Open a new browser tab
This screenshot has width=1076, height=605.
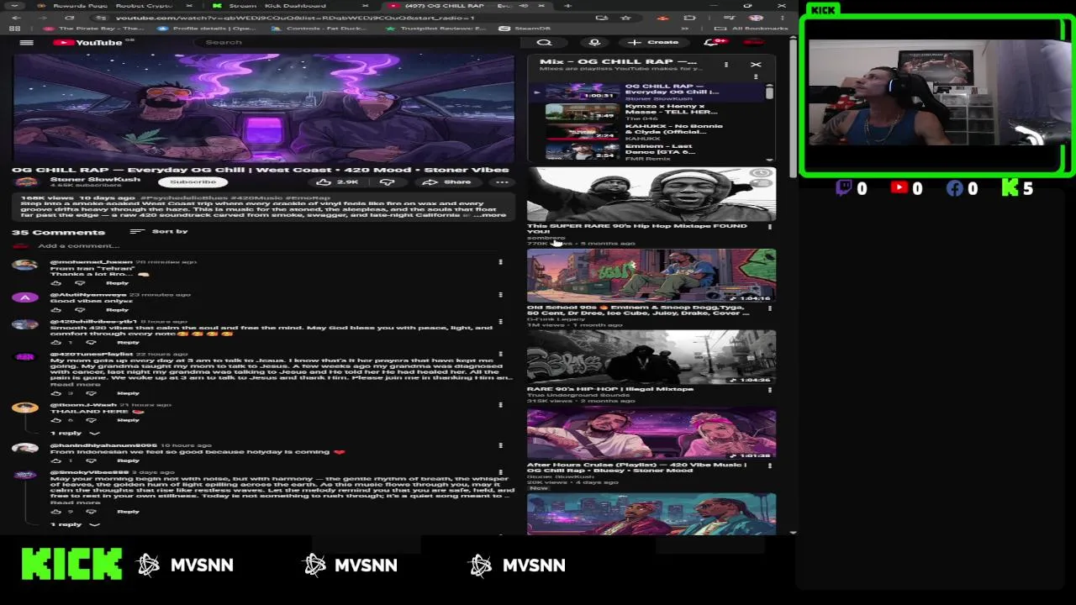pos(567,6)
